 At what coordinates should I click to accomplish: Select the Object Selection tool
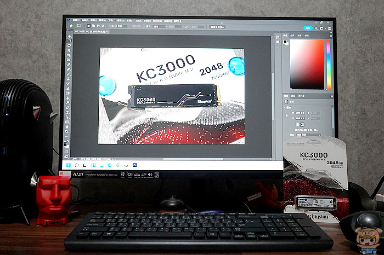[x=69, y=50]
